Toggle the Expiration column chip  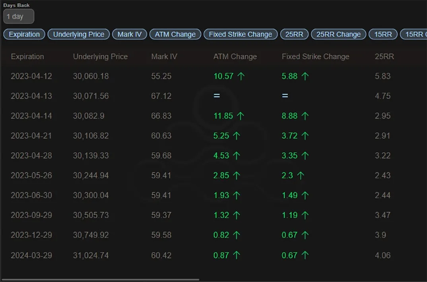pyautogui.click(x=24, y=34)
